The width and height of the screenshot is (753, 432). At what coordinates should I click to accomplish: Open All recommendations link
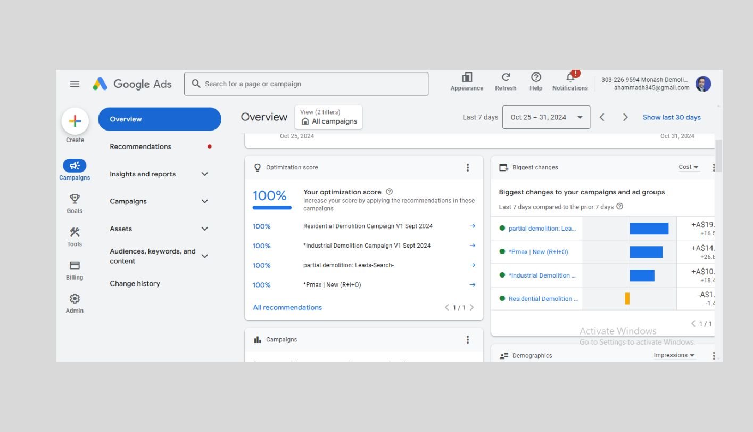287,307
